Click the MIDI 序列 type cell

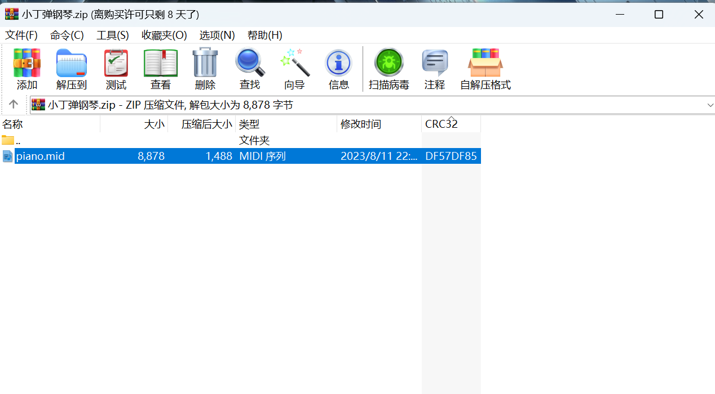262,156
